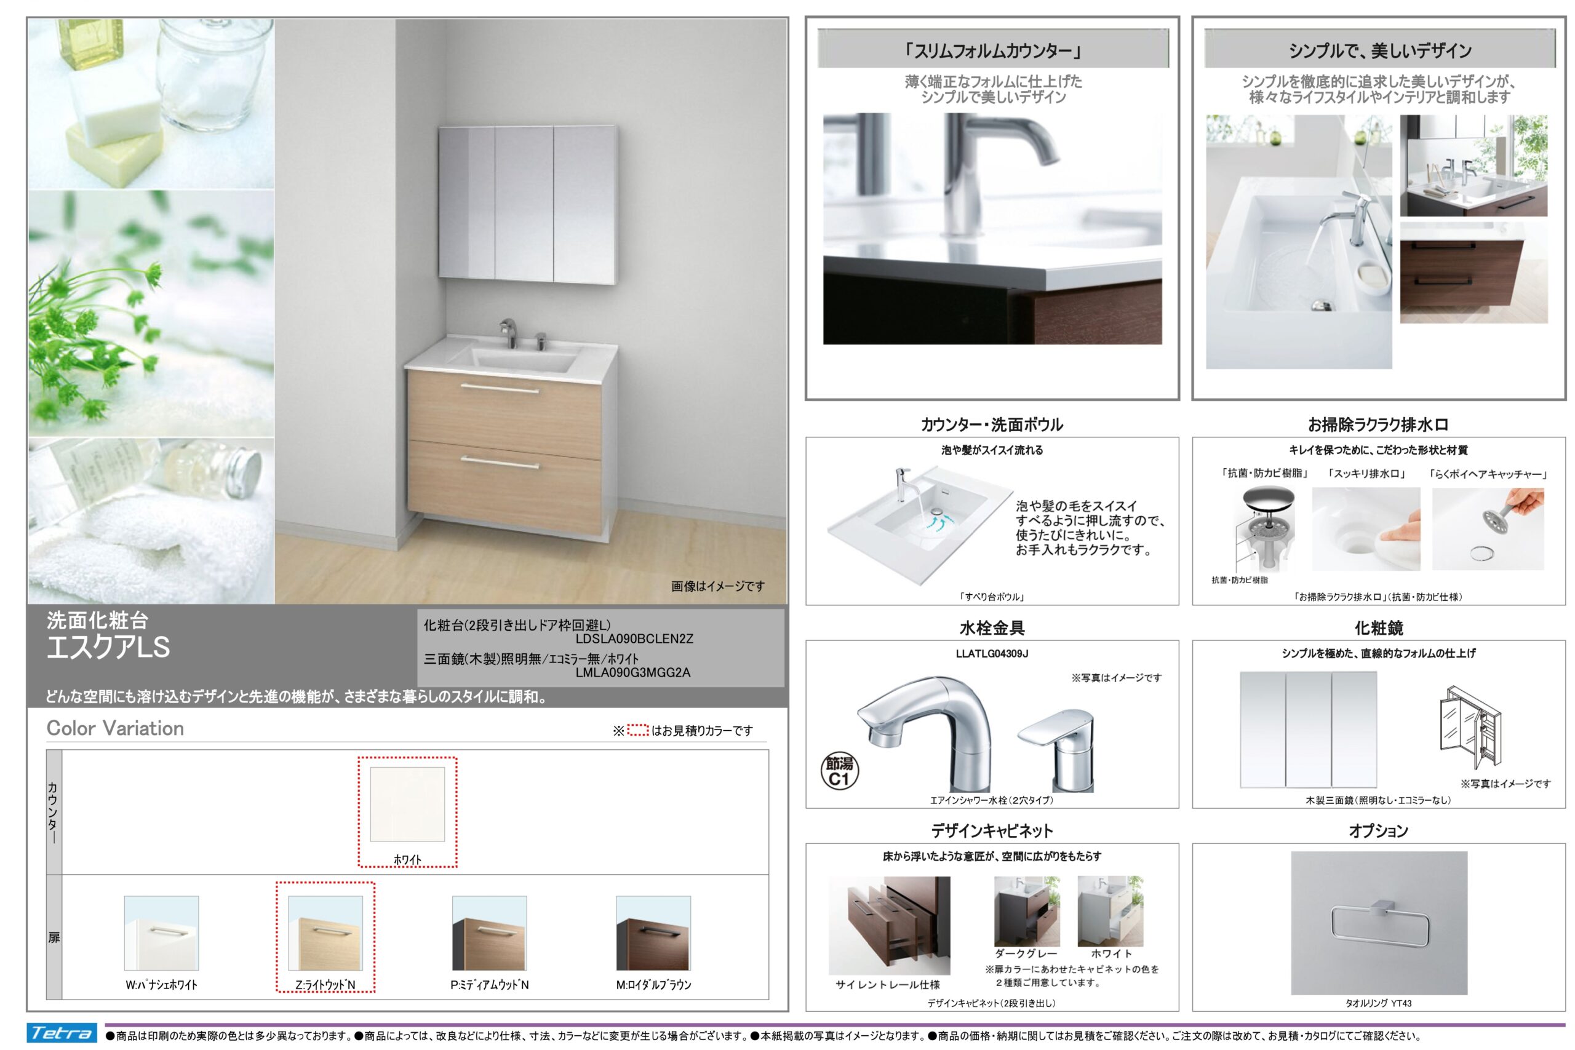Click the air-in shower faucet image
This screenshot has height=1050, width=1575.
pyautogui.click(x=924, y=734)
